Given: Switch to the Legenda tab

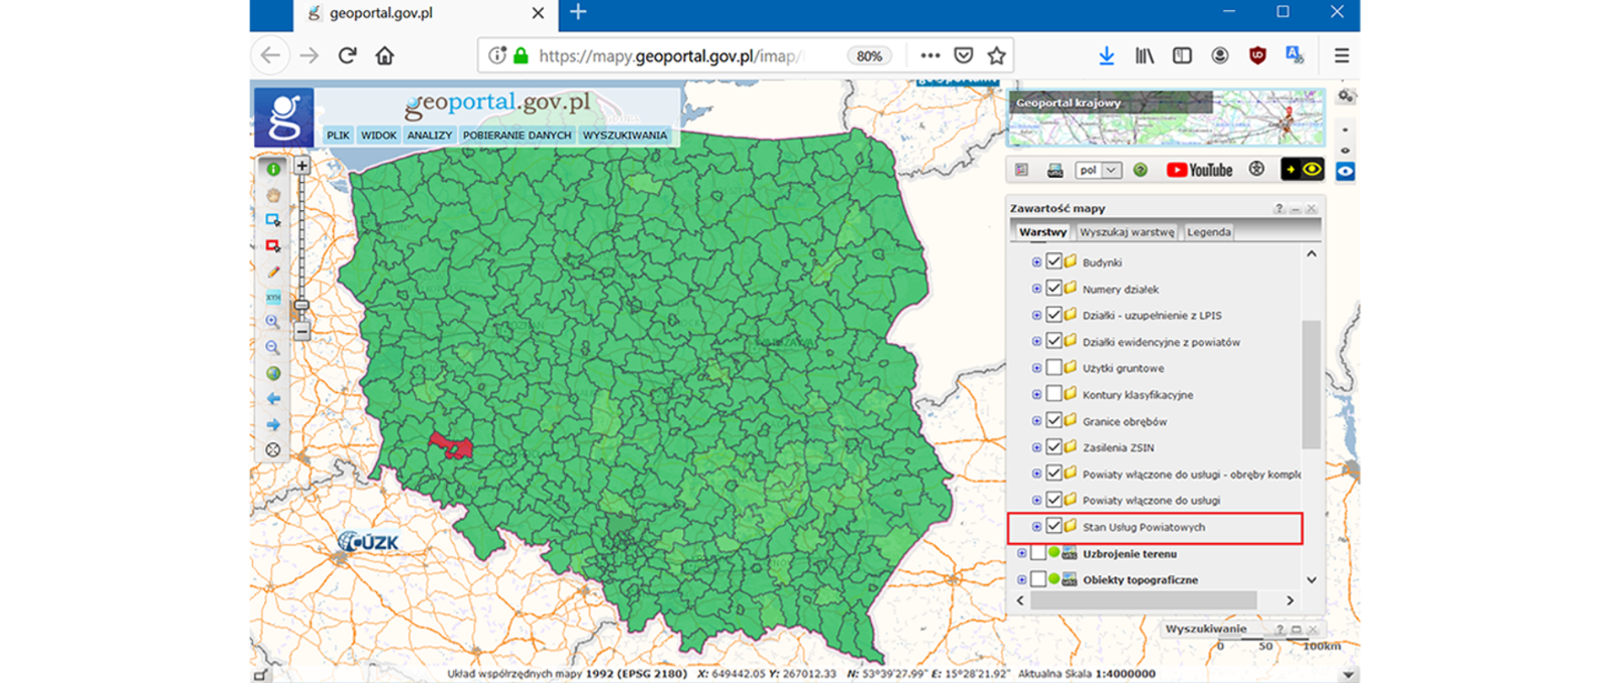Looking at the screenshot, I should pyautogui.click(x=1208, y=232).
